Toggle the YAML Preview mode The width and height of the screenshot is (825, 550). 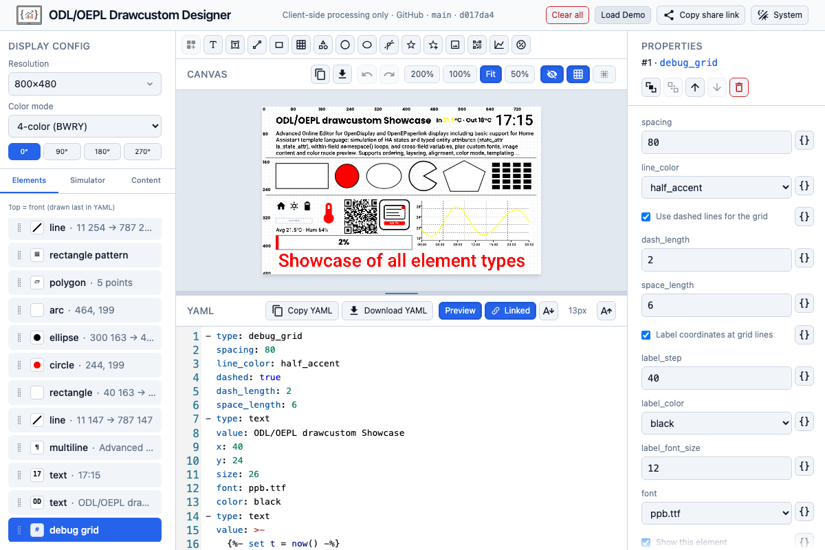point(460,311)
